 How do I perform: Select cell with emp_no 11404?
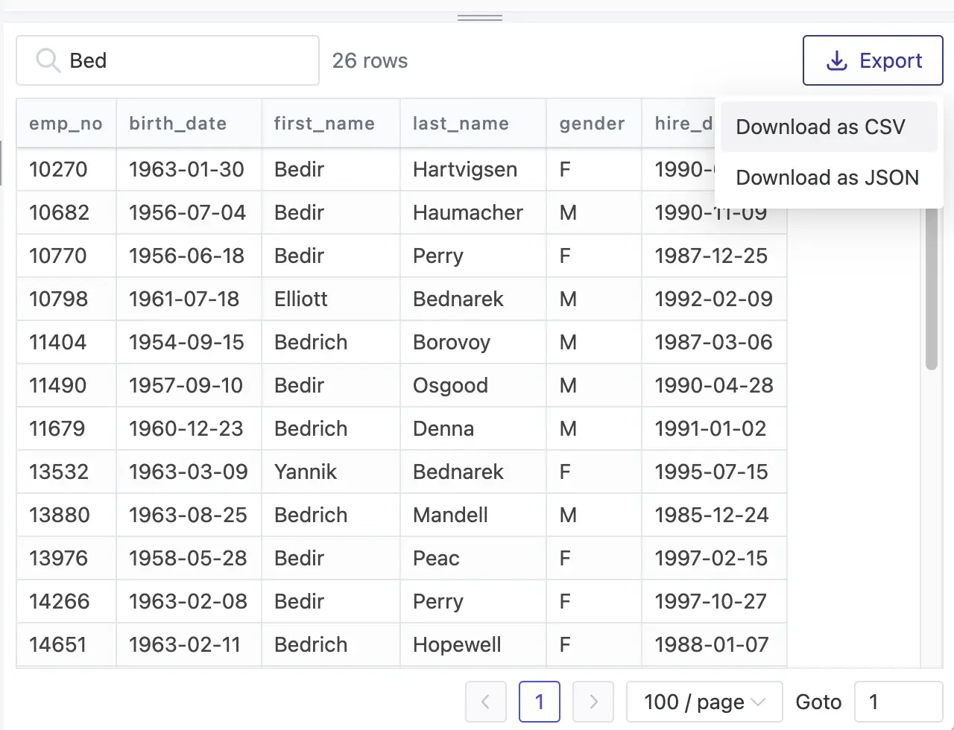point(66,342)
